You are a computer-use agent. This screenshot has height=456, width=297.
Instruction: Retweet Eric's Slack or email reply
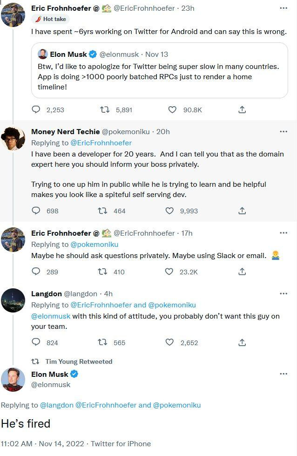[x=102, y=272]
